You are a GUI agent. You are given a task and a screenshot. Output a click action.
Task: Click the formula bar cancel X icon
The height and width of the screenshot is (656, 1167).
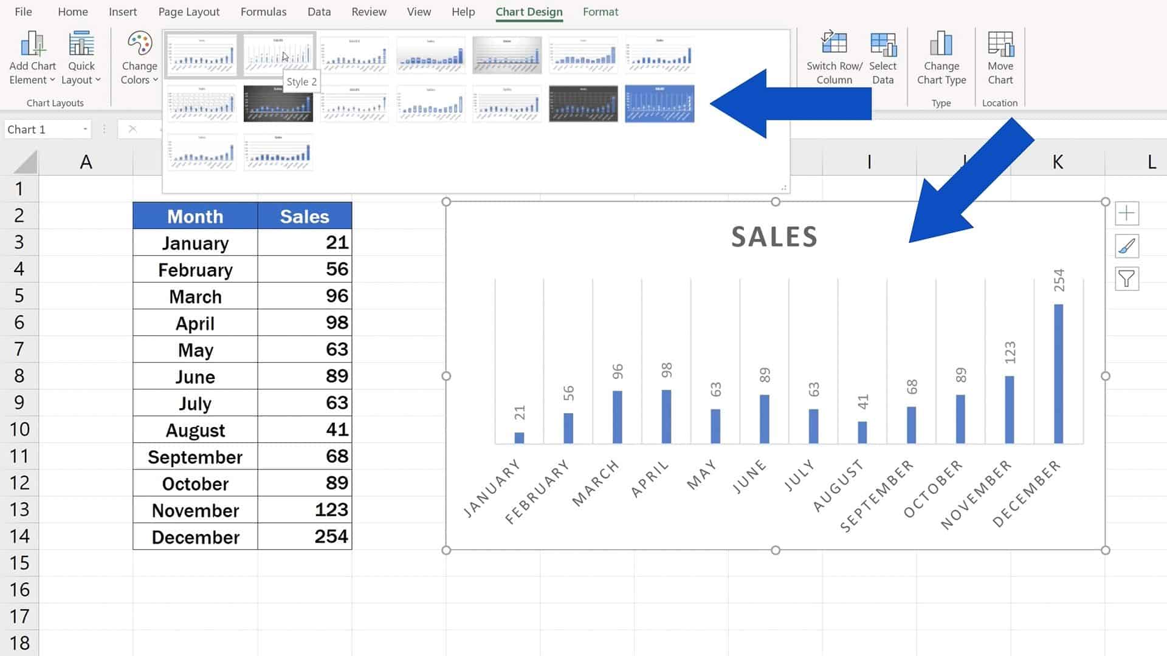[133, 129]
